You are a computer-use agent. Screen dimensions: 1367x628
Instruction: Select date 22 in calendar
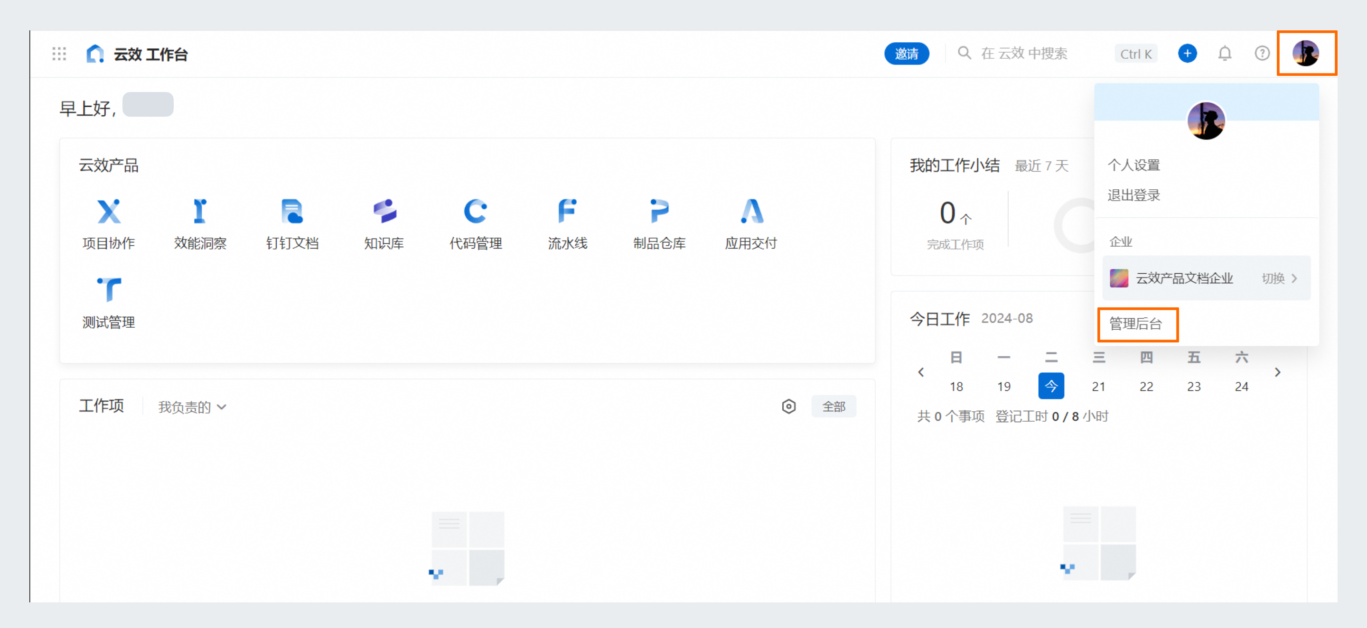tap(1146, 386)
